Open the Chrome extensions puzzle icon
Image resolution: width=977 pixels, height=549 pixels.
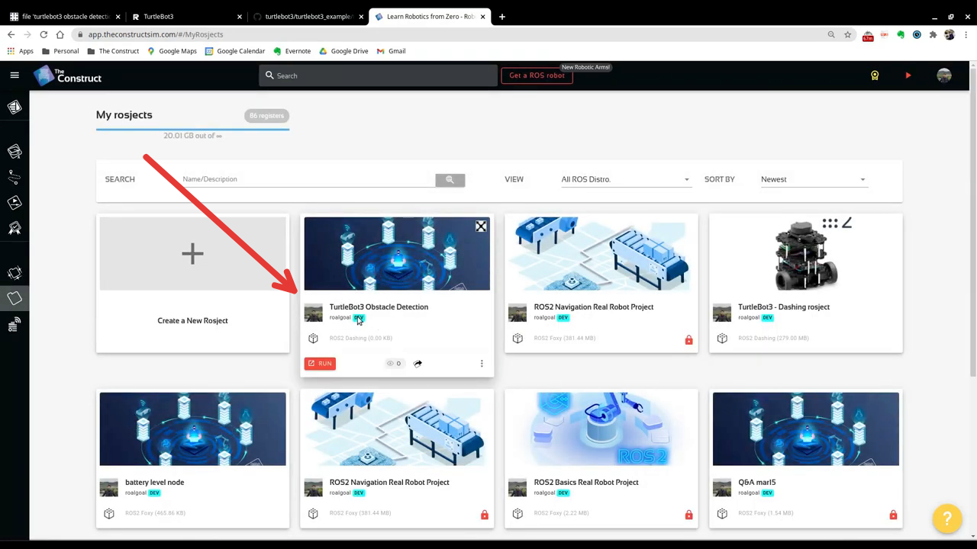pyautogui.click(x=933, y=34)
